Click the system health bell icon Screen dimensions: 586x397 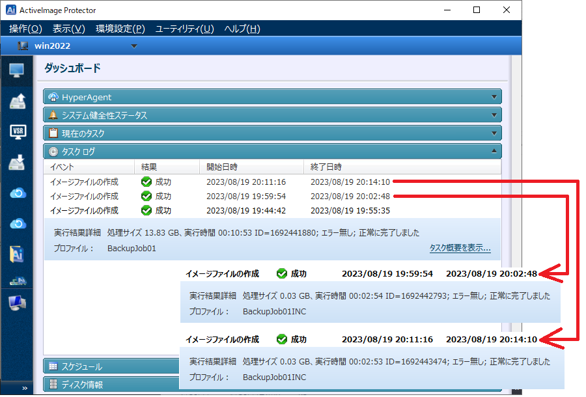click(x=53, y=115)
